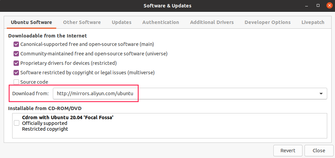The height and width of the screenshot is (158, 335).
Task: Uncheck Canonical-supported software (main) checkbox
Action: [x=16, y=44]
